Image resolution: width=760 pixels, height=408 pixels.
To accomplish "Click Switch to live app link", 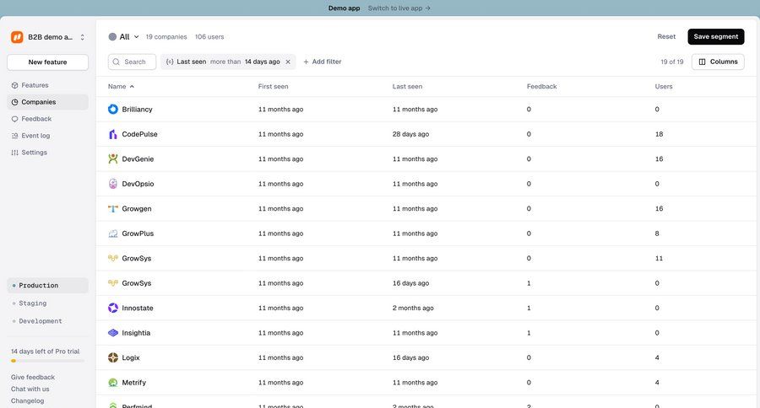I will [x=399, y=8].
